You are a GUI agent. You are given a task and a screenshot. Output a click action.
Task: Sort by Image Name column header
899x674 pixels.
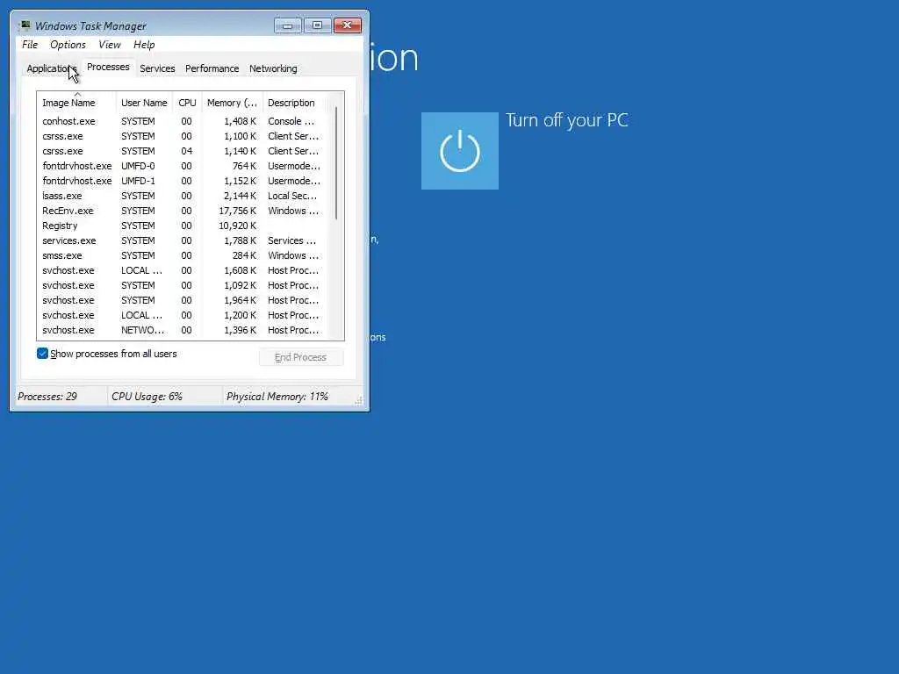coord(77,103)
